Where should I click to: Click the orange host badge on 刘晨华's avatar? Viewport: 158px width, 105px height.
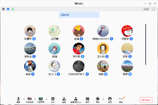point(30,36)
